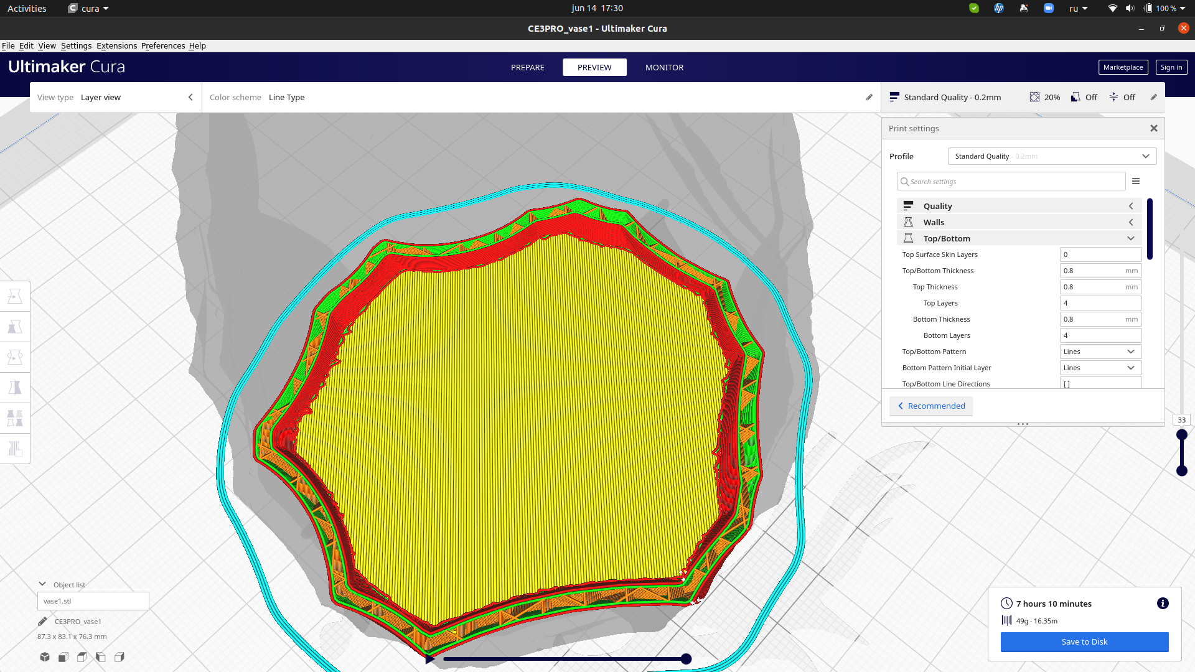
Task: Click the Search settings field
Action: 1011,181
